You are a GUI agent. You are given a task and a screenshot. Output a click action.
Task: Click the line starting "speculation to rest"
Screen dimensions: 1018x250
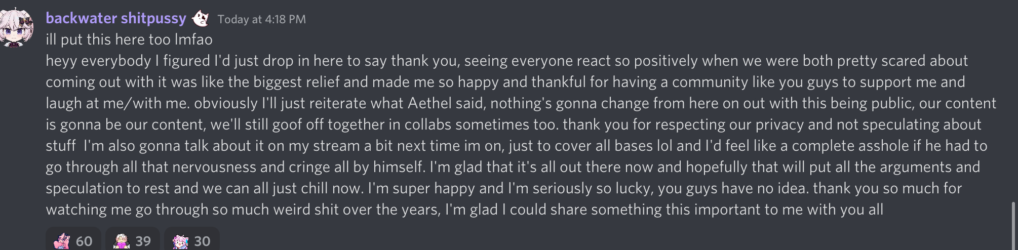[x=503, y=188]
